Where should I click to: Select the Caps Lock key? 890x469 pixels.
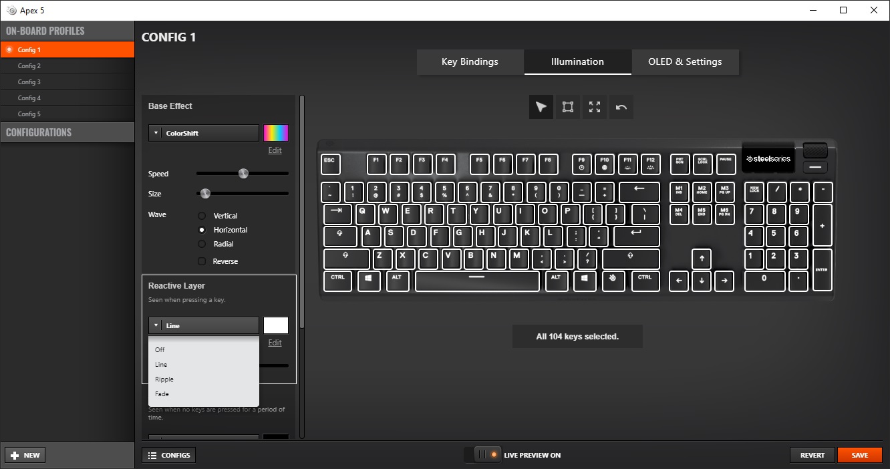pyautogui.click(x=341, y=237)
